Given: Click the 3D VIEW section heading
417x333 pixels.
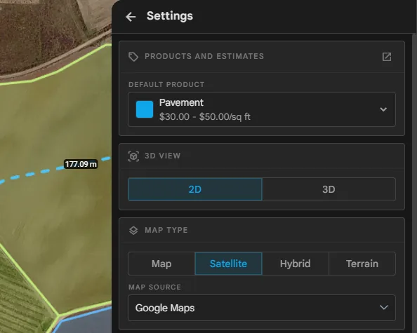Looking at the screenshot, I should [x=162, y=156].
